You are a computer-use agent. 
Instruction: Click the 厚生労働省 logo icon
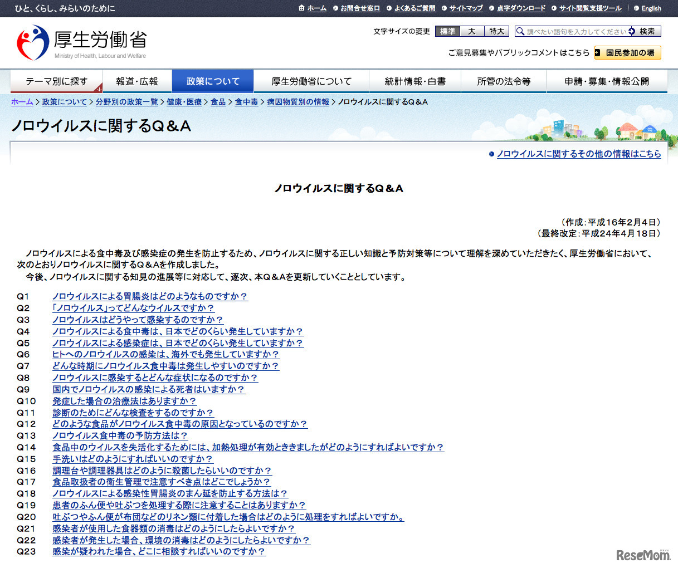tap(33, 43)
